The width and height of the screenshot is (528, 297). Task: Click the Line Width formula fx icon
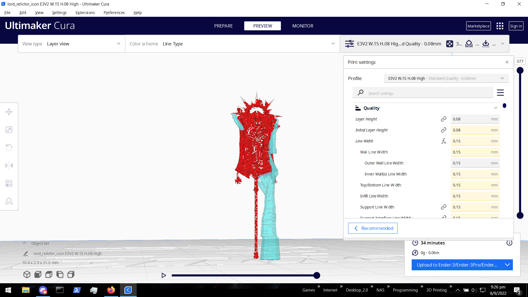pyautogui.click(x=444, y=141)
